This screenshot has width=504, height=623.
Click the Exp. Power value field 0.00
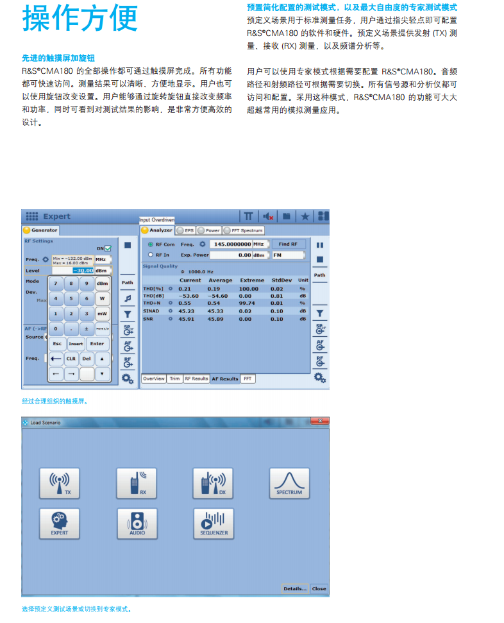[231, 255]
